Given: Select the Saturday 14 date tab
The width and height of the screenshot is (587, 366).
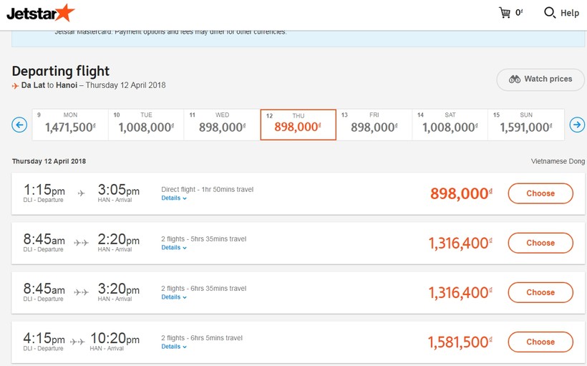Looking at the screenshot, I should (x=450, y=125).
